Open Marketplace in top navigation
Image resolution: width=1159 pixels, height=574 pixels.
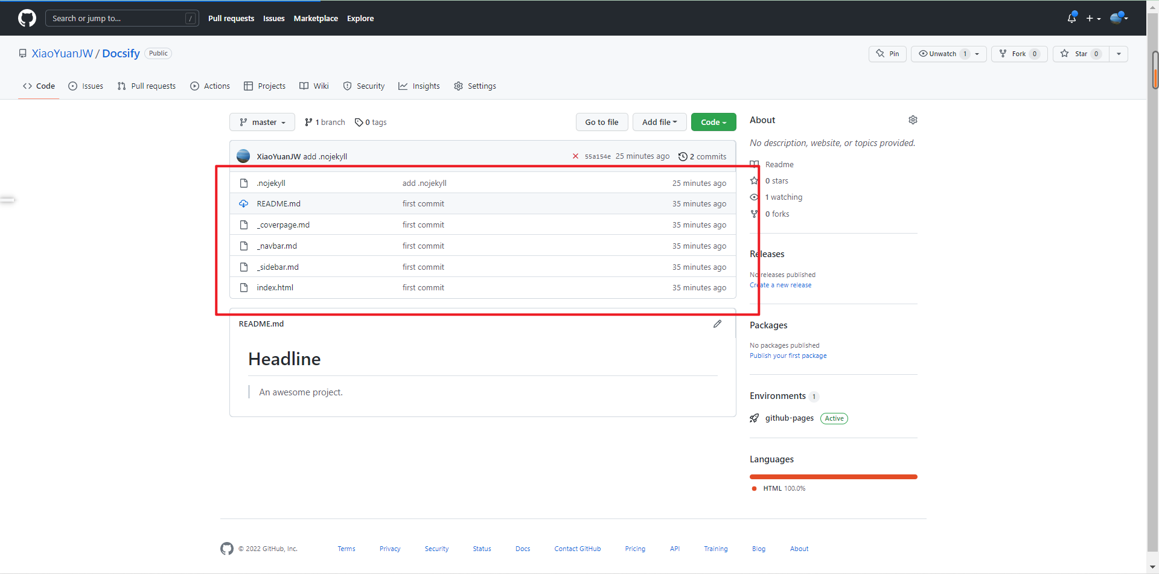[316, 18]
